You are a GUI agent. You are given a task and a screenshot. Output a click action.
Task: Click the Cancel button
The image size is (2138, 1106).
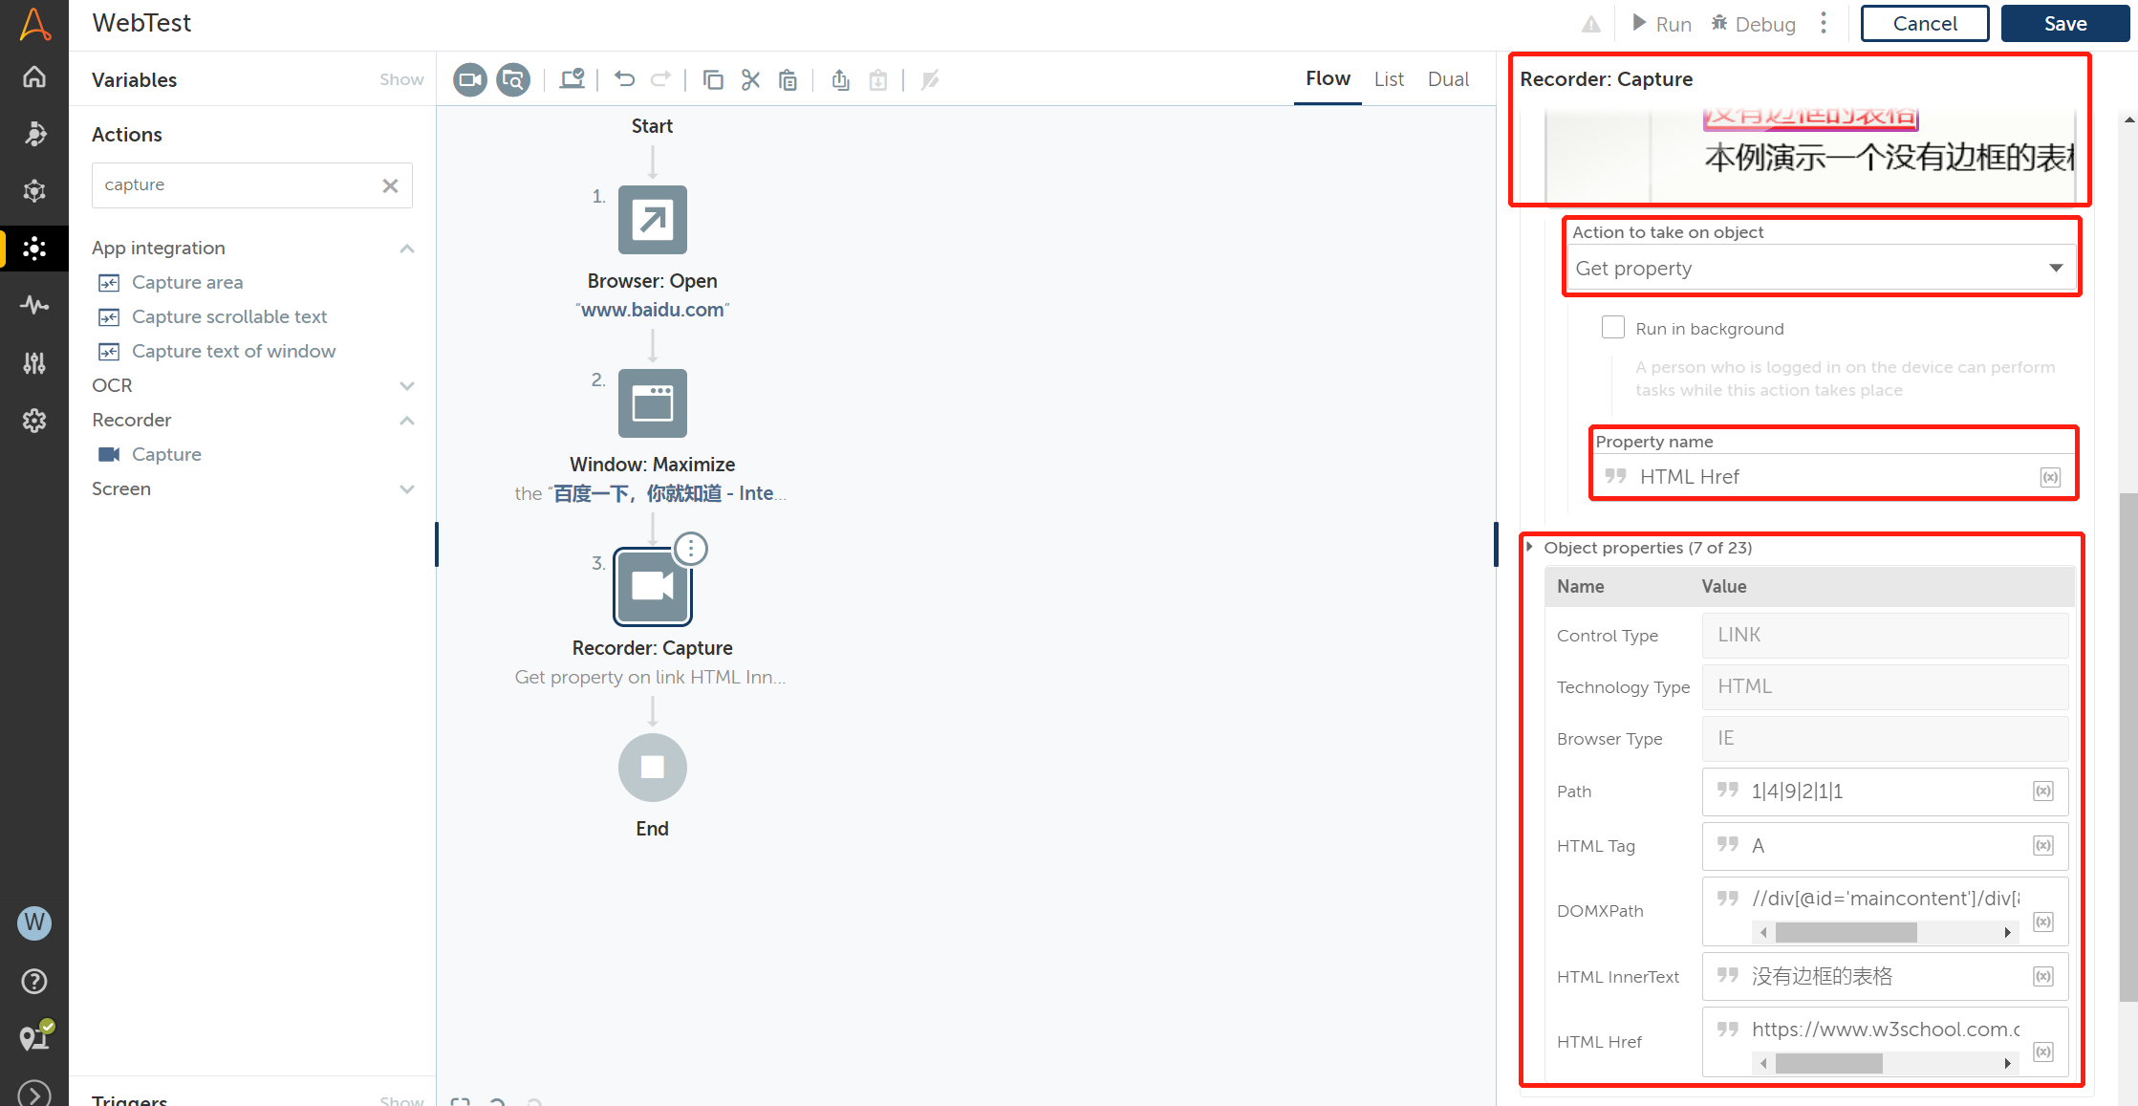pyautogui.click(x=1924, y=24)
